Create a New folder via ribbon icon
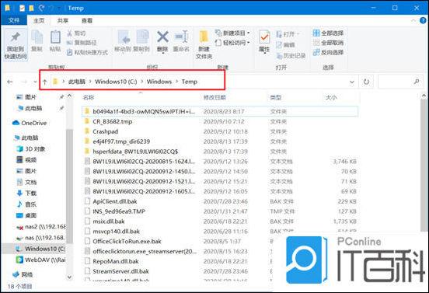 (x=204, y=37)
